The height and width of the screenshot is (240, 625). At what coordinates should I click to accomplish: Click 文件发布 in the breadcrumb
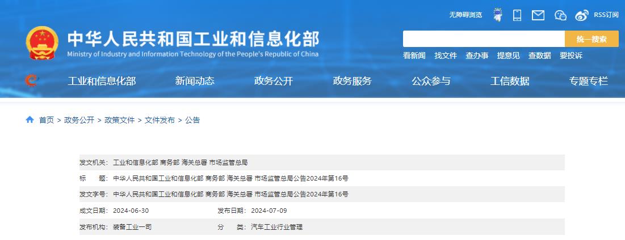coord(160,120)
